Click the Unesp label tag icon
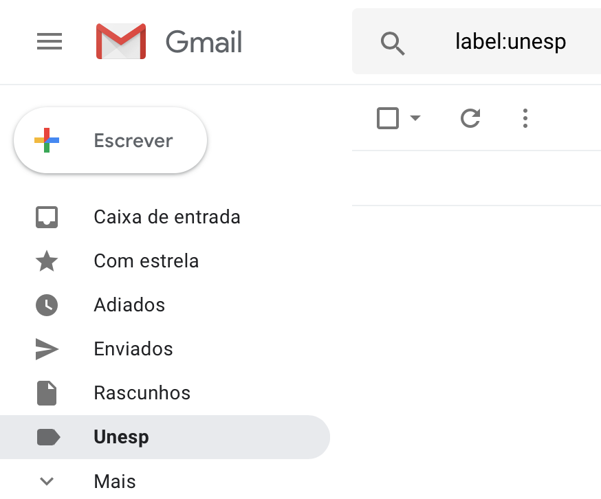Screen dimensions: 601x499 [46, 437]
